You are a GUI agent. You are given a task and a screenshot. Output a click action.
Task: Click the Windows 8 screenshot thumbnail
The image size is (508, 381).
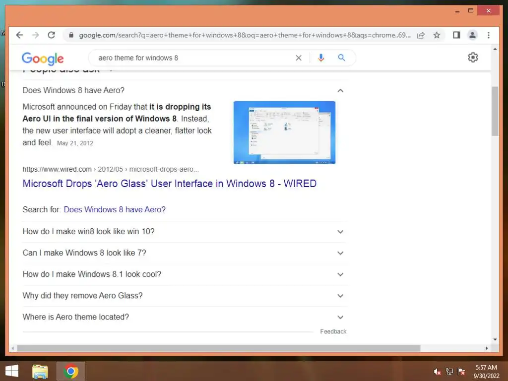[284, 132]
